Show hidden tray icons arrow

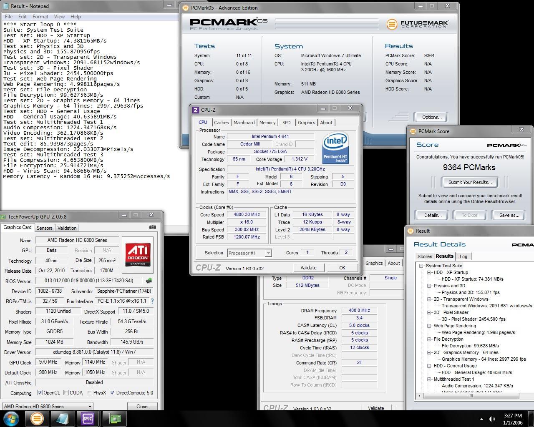[x=481, y=419]
